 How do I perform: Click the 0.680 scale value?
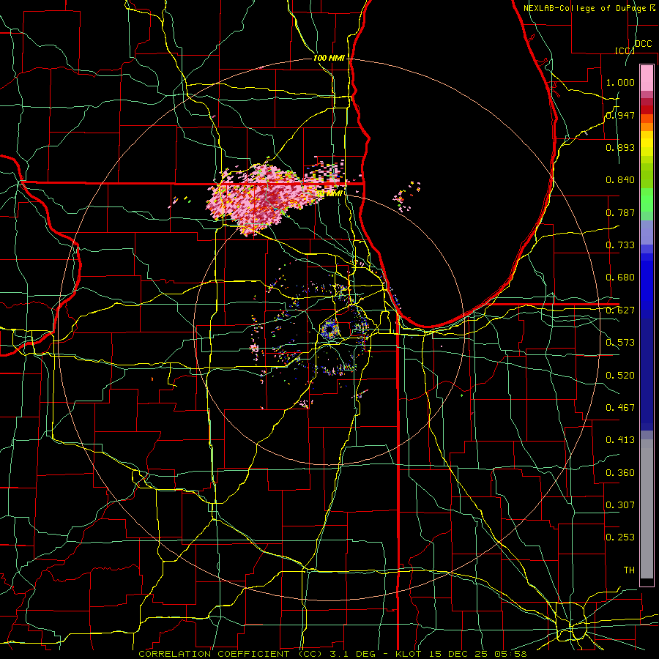click(620, 278)
